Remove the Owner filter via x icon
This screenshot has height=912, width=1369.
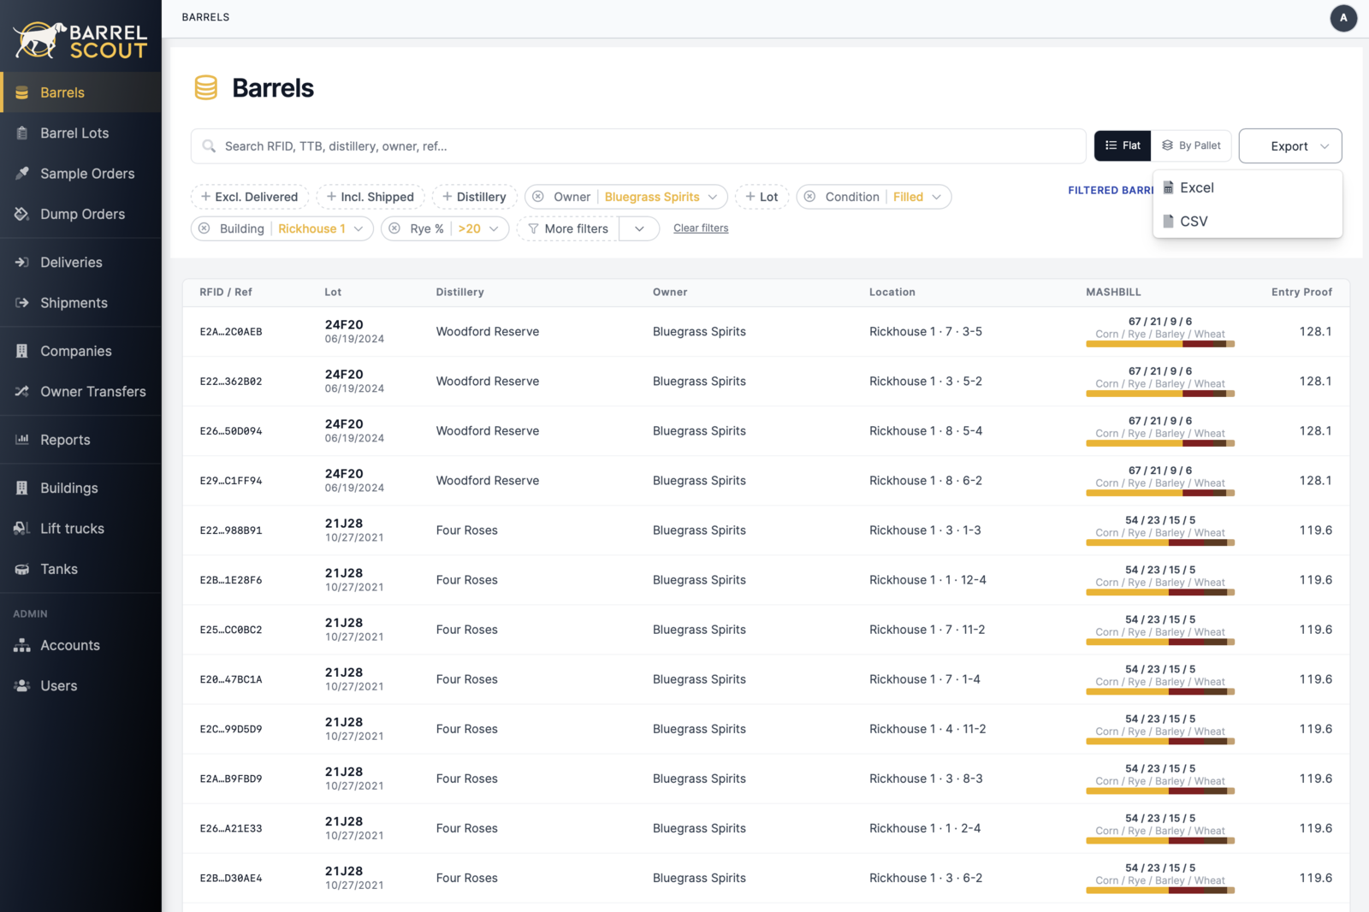coord(538,197)
